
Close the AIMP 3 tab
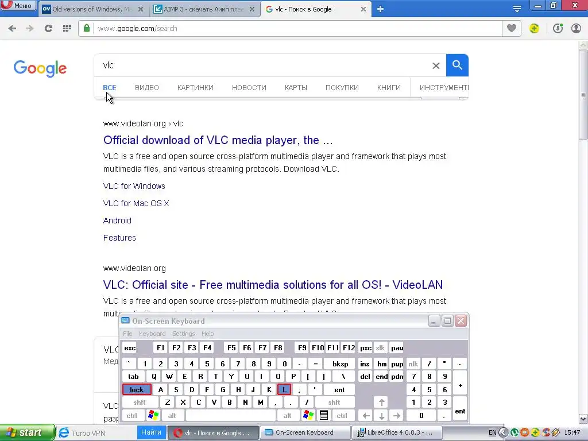[252, 9]
